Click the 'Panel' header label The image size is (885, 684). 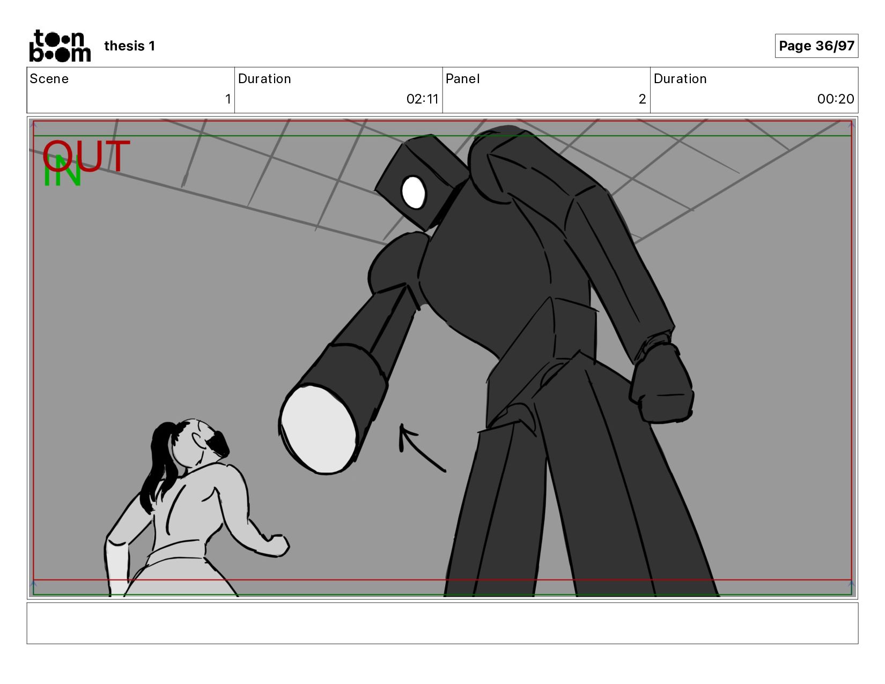tap(462, 79)
